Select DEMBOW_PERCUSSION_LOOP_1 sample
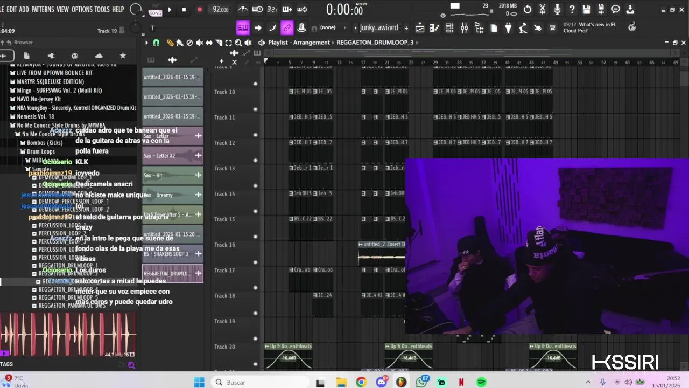The height and width of the screenshot is (388, 689). pyautogui.click(x=74, y=202)
